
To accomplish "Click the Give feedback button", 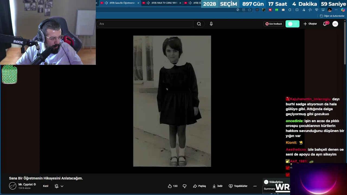I will pos(274,24).
